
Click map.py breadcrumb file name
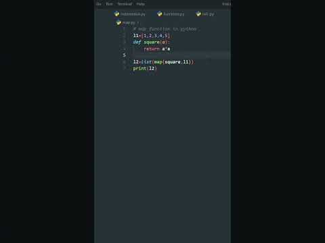tap(129, 23)
